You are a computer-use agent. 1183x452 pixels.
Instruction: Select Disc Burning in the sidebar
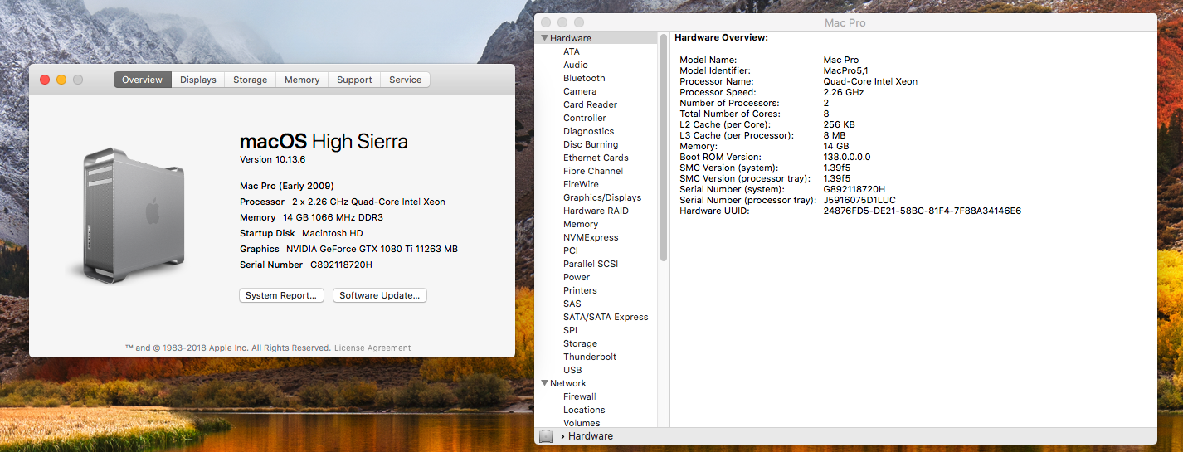pos(591,144)
